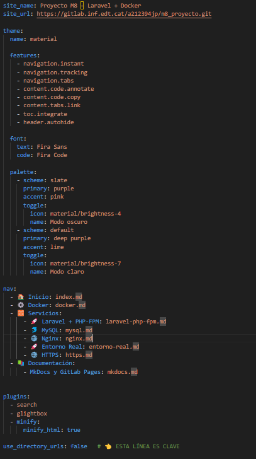Click the toggle name 'Modo claro'
Image resolution: width=256 pixels, height=459 pixels.
click(67, 271)
